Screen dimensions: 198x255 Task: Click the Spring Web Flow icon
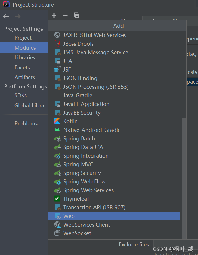coord(57,181)
